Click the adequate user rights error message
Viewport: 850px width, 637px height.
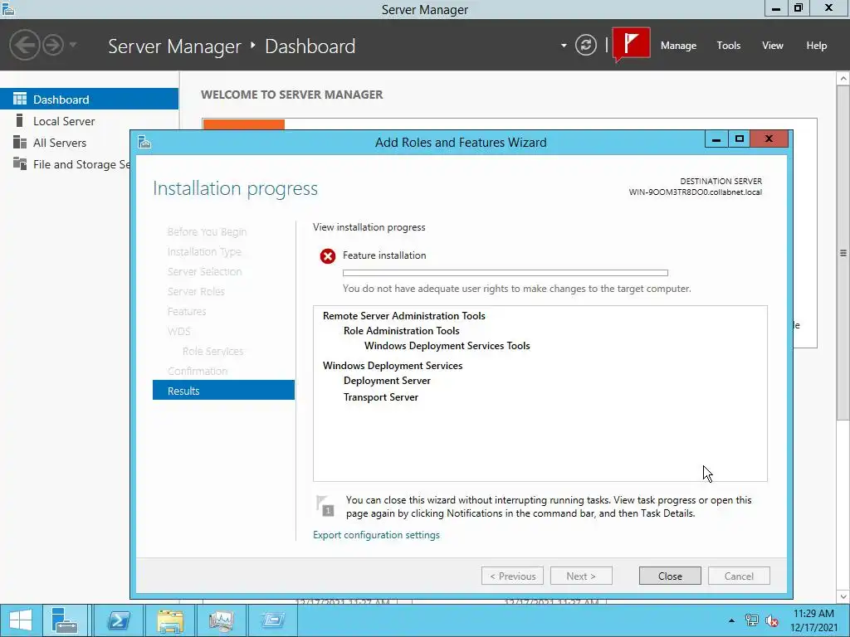516,289
